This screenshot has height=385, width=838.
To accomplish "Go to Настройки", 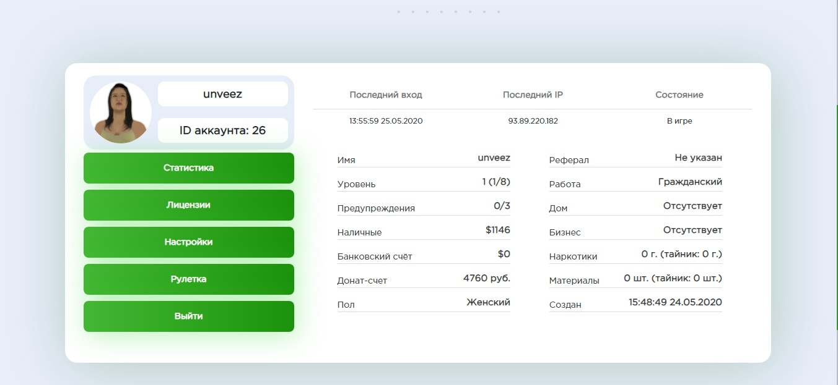I will [x=189, y=242].
